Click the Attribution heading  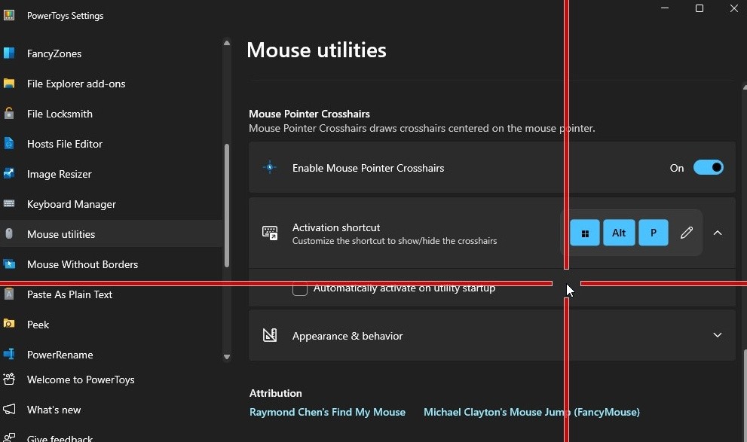pos(275,393)
